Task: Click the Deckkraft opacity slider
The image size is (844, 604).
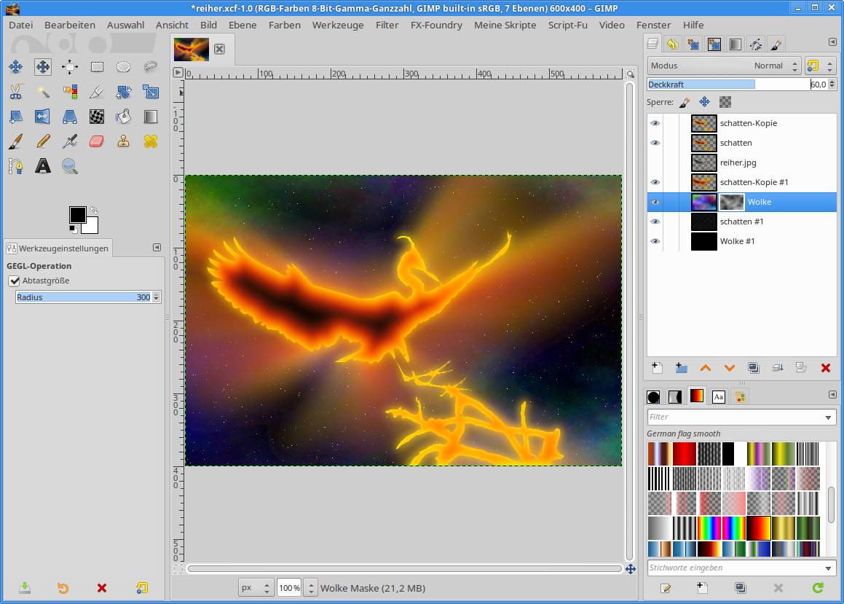Action: [x=728, y=85]
